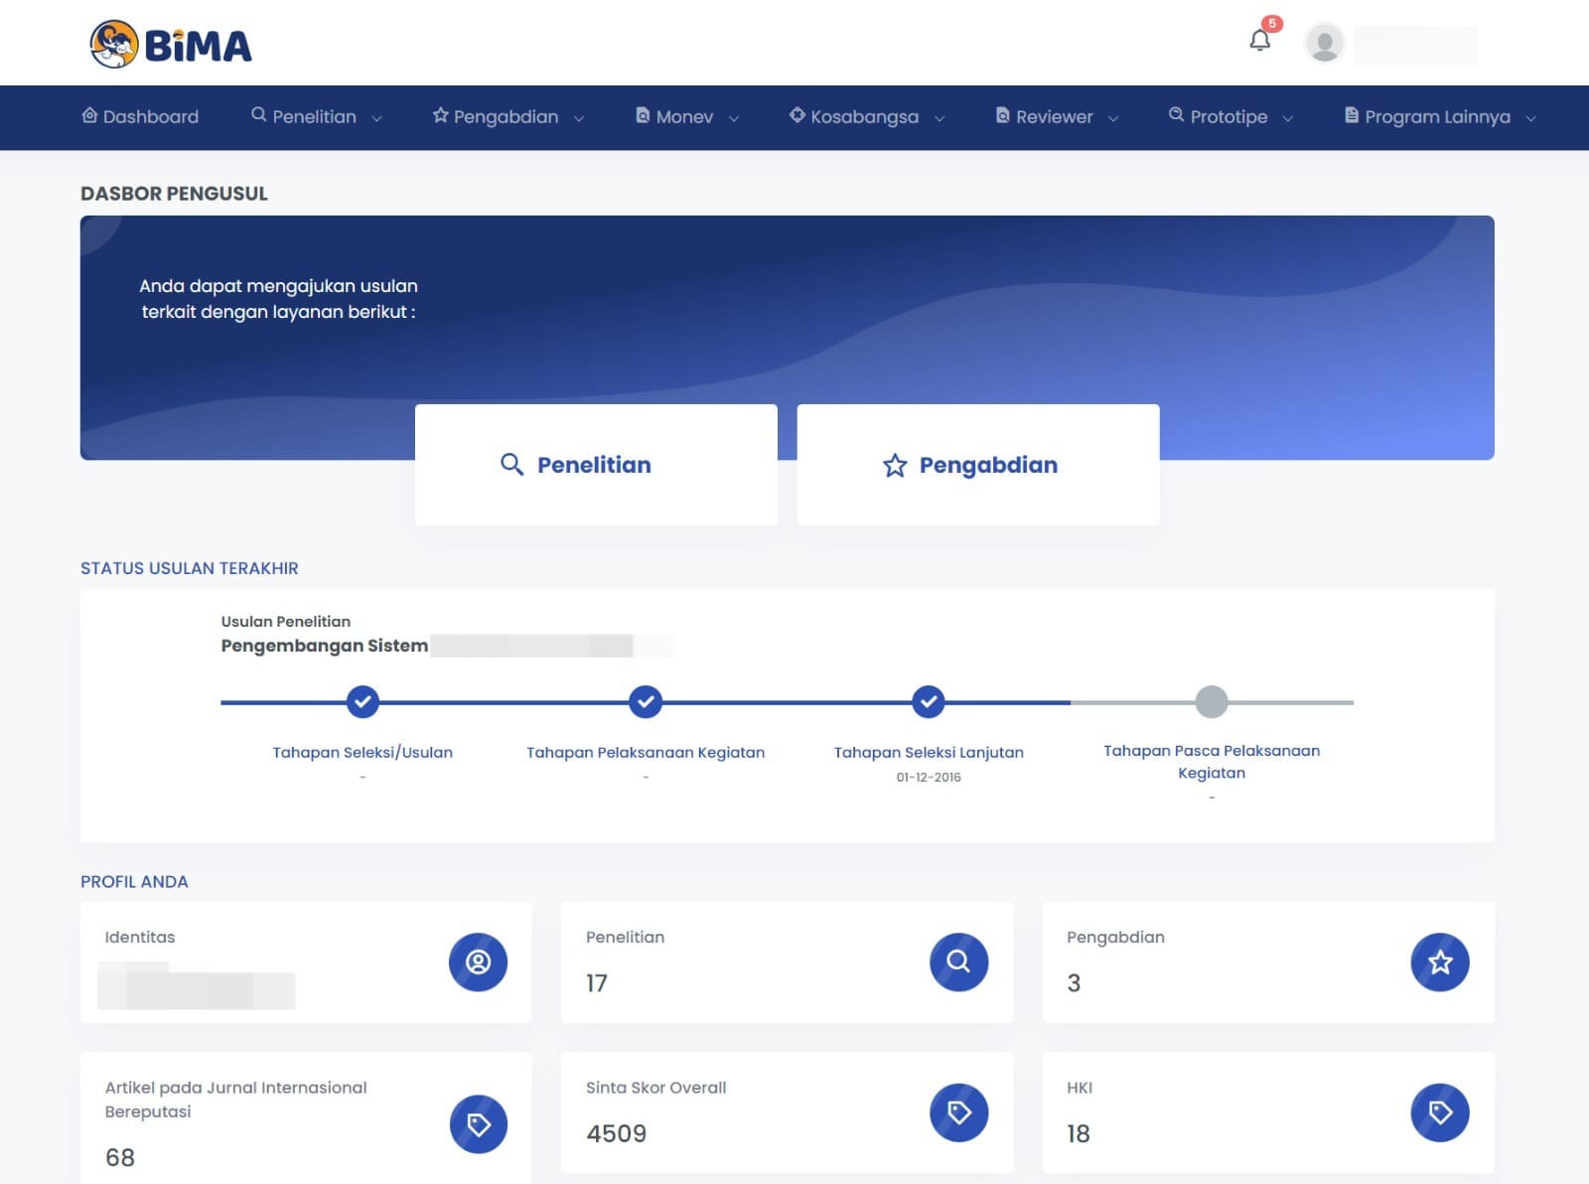This screenshot has height=1184, width=1589.
Task: Open the notification bell alerts
Action: pos(1259,40)
